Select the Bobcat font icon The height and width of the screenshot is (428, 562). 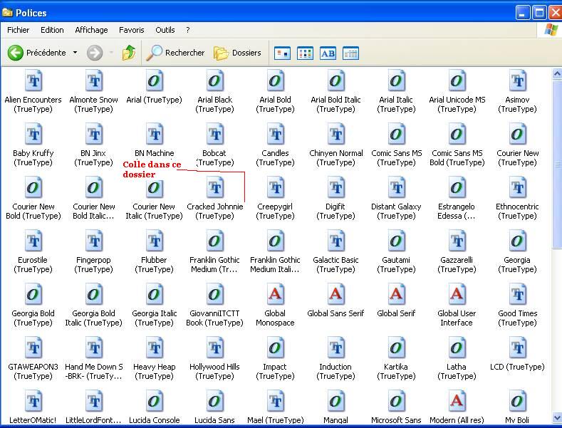tap(215, 134)
